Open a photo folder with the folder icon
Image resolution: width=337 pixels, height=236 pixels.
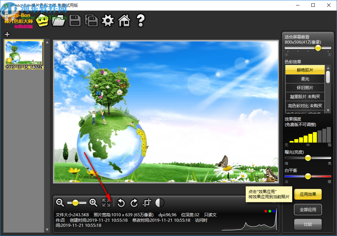[x=58, y=20]
